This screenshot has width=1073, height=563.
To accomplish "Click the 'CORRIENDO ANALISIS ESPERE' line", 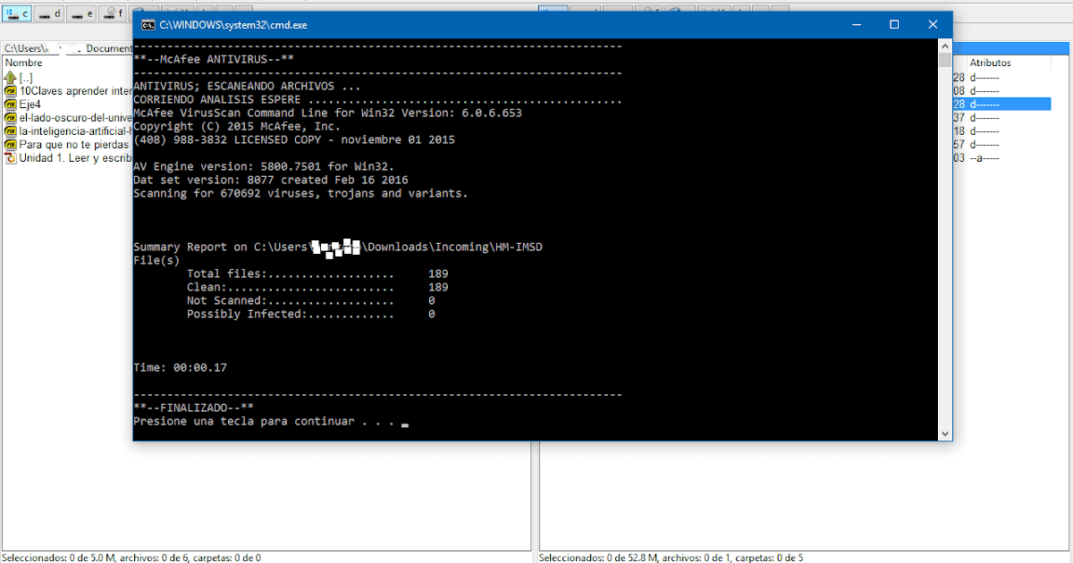I will [x=377, y=100].
